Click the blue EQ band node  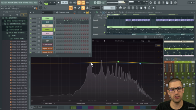click(140, 64)
